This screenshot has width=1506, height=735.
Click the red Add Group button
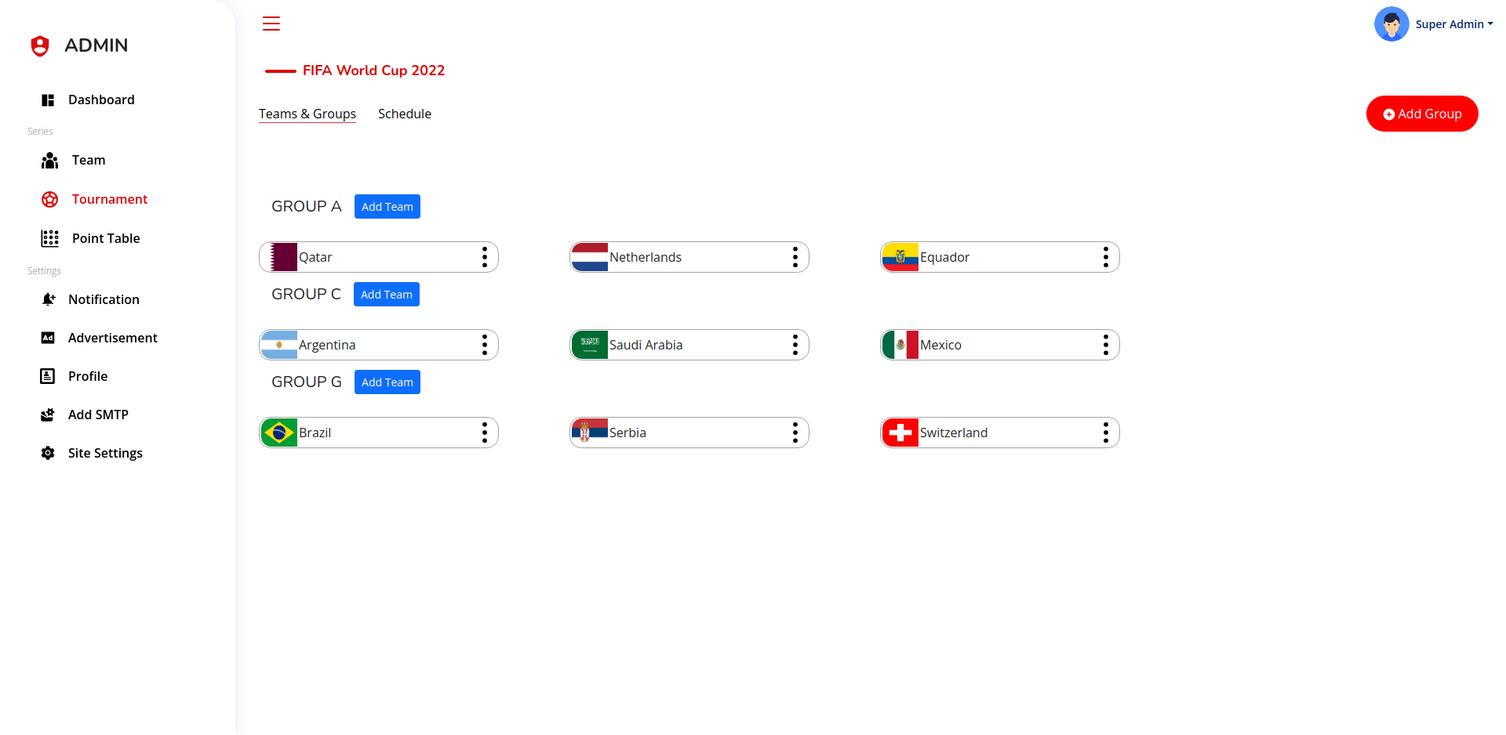point(1422,114)
